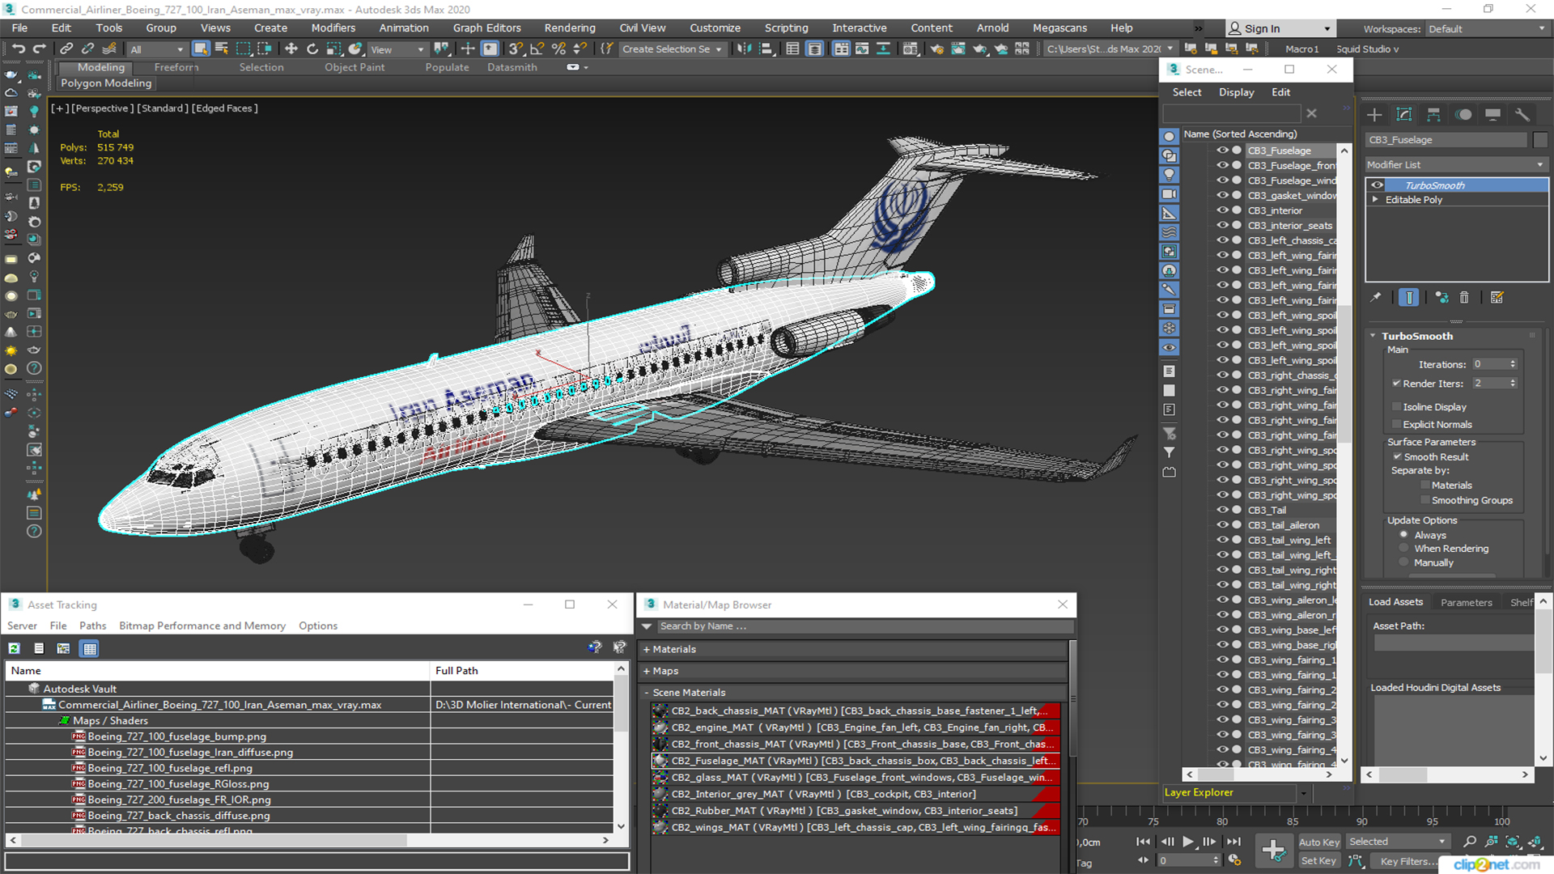Switch to Object Paint ribbon tab

(355, 67)
